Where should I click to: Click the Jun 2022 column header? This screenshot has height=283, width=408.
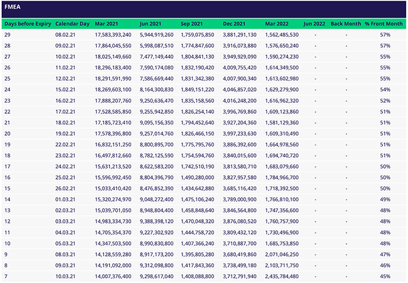coord(315,24)
